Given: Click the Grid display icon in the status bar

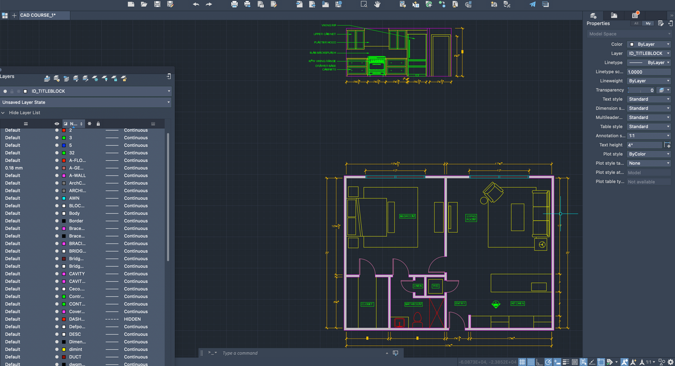Looking at the screenshot, I should point(521,362).
